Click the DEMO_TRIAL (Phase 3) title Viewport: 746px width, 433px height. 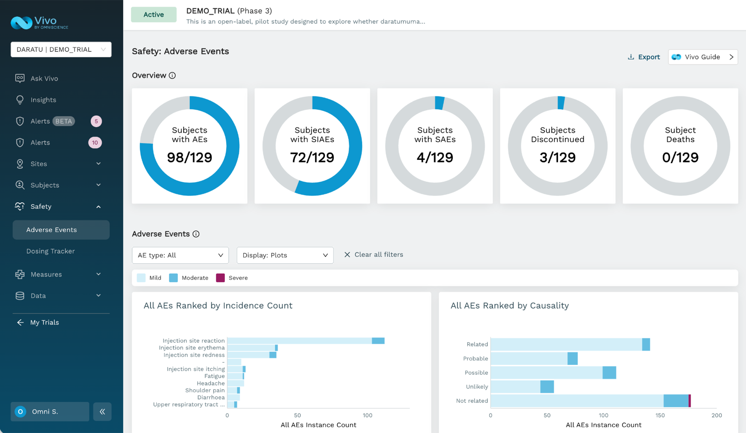pyautogui.click(x=229, y=11)
